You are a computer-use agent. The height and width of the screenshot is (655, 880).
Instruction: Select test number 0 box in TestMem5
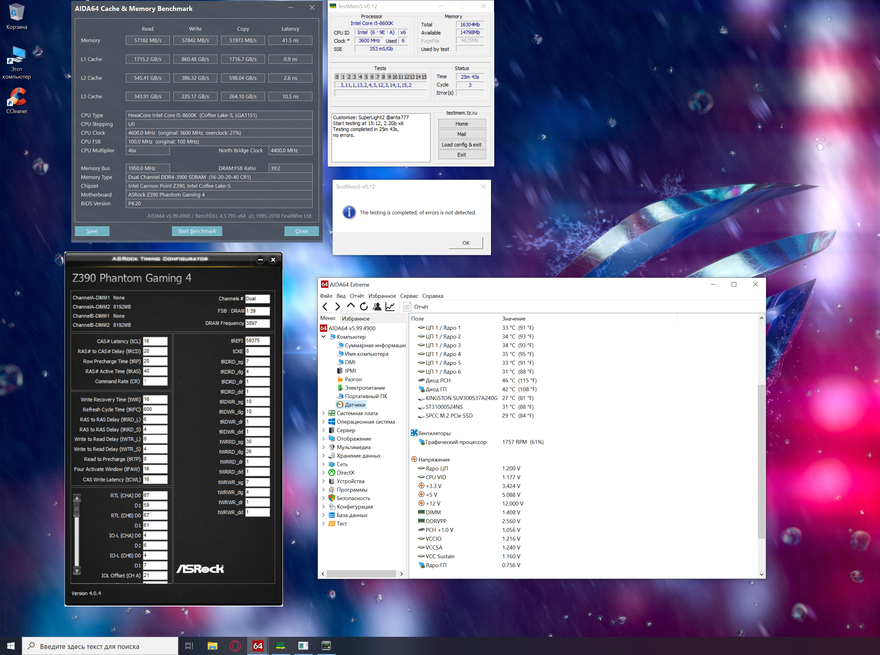(337, 77)
